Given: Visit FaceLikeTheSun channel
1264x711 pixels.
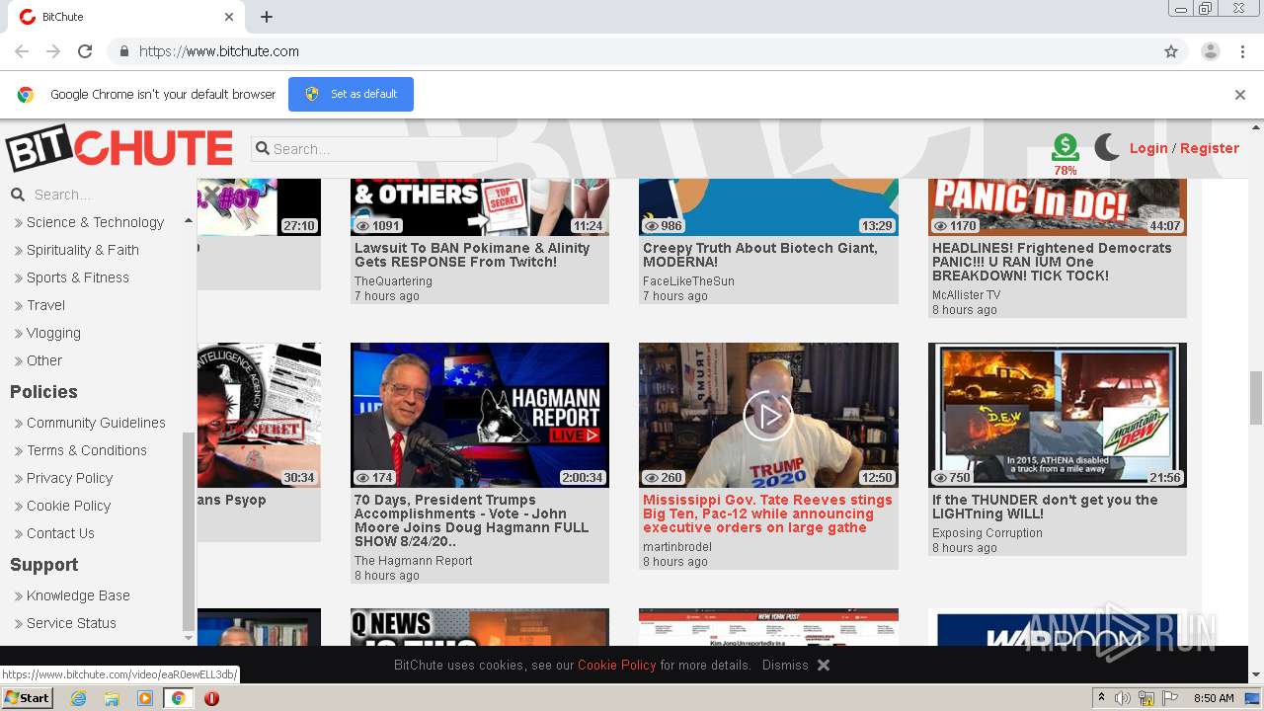Looking at the screenshot, I should pyautogui.click(x=688, y=281).
